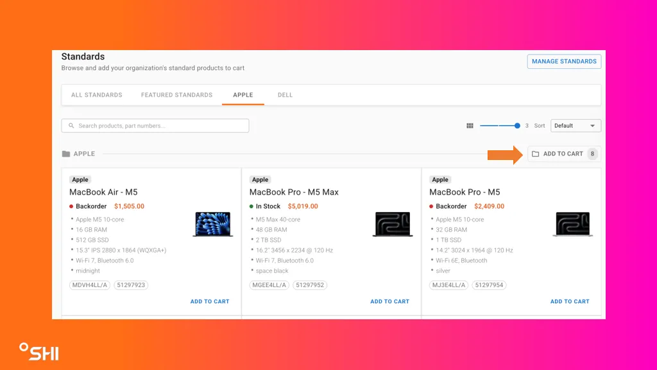Click the 'space black' color spec
Screen dimensions: 657x370
[x=272, y=271]
